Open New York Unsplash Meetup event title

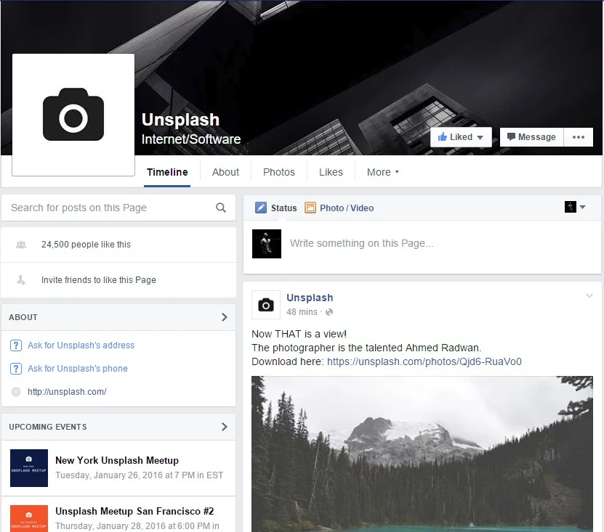(x=117, y=460)
